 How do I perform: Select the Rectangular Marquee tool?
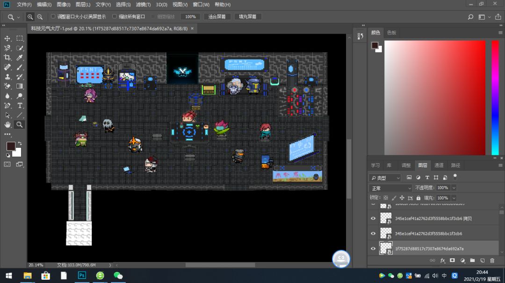pyautogui.click(x=20, y=38)
